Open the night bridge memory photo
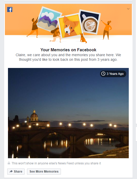 68,113
